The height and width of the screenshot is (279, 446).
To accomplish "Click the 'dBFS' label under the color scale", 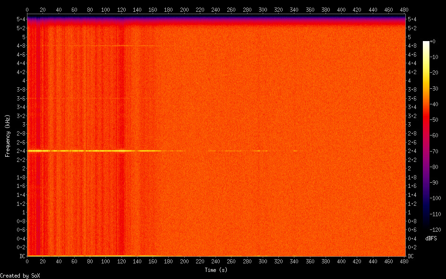I will click(431, 239).
